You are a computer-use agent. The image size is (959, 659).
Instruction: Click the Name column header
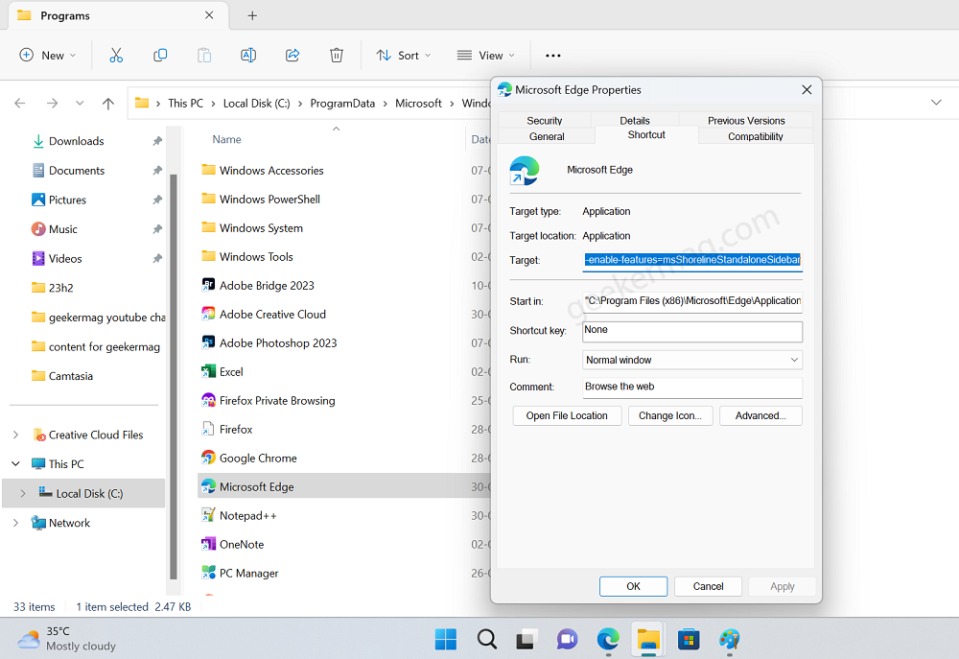pyautogui.click(x=226, y=139)
